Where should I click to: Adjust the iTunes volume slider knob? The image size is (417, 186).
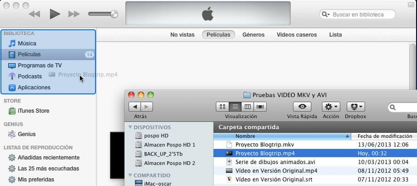tap(114, 14)
